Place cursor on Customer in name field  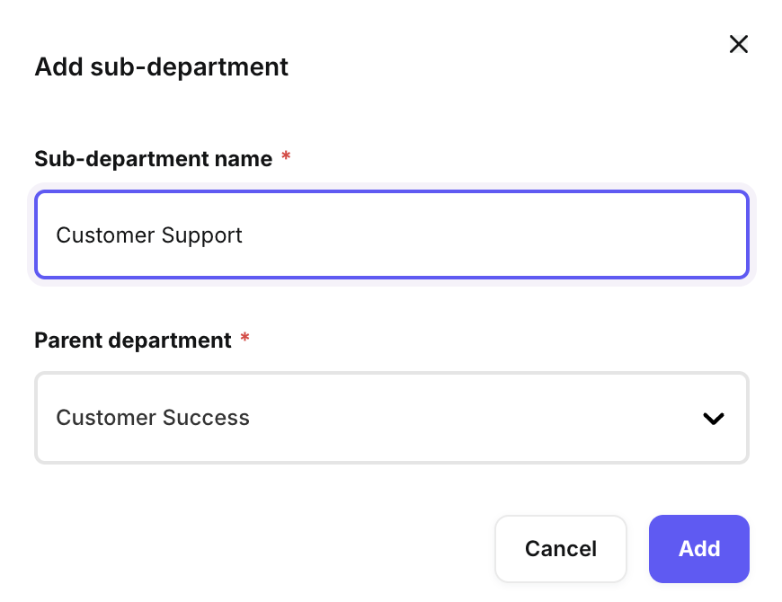pos(104,235)
